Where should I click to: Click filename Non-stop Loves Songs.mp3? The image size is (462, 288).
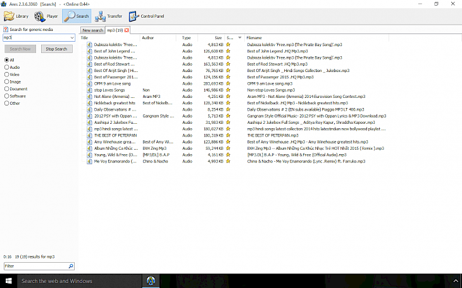pyautogui.click(x=271, y=90)
